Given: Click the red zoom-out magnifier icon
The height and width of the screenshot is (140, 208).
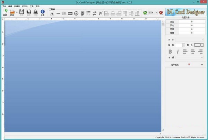Looking at the screenshot, I should [x=161, y=13].
